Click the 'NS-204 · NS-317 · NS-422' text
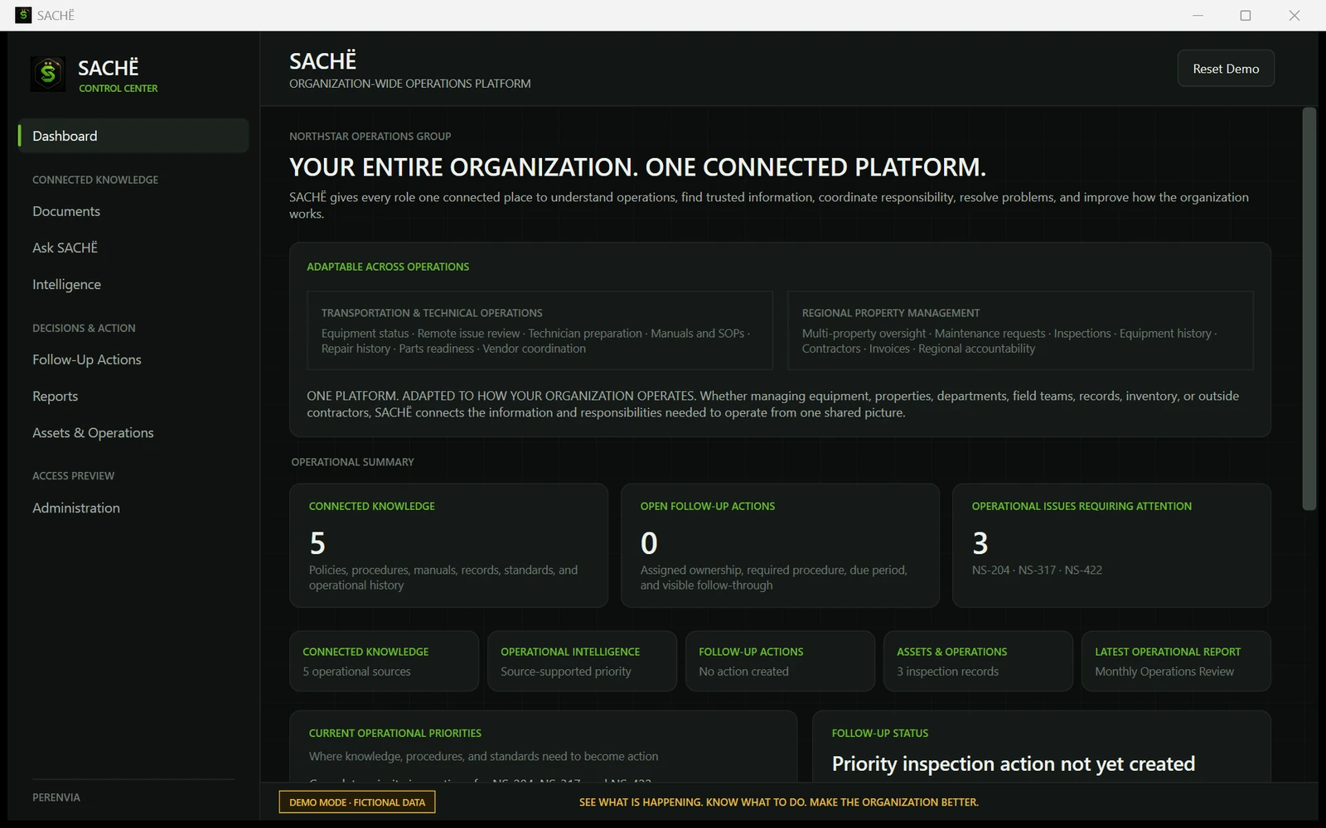The width and height of the screenshot is (1326, 828). click(1037, 570)
